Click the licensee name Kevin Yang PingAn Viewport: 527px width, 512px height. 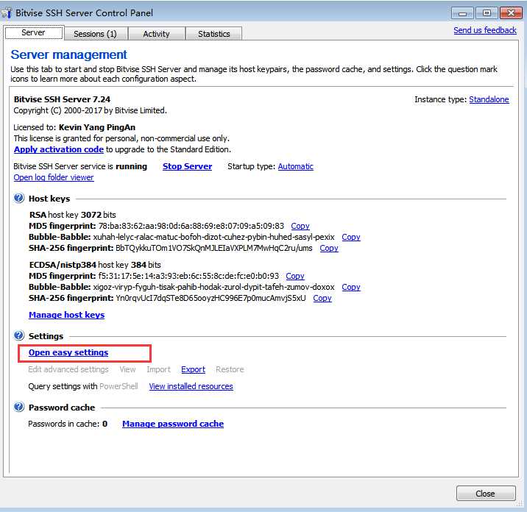[x=97, y=127]
